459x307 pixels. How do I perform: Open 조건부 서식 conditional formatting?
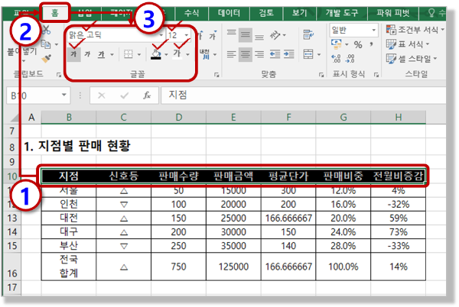(415, 30)
